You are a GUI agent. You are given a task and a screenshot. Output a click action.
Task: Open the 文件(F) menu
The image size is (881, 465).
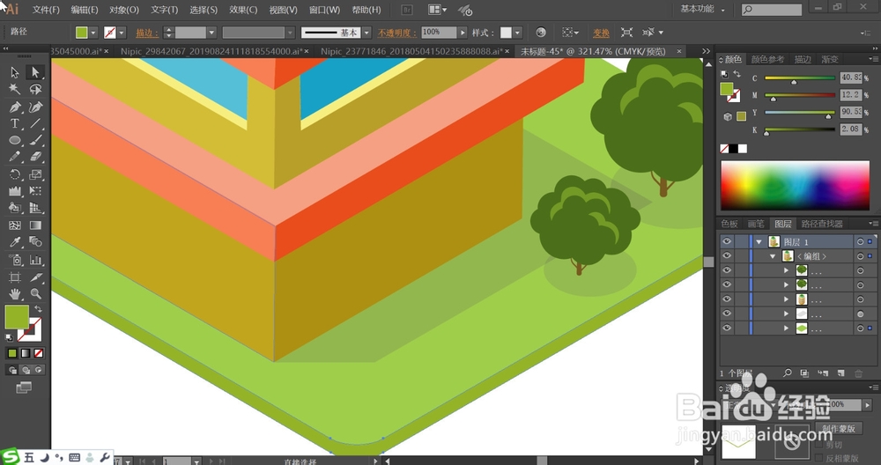pyautogui.click(x=46, y=10)
